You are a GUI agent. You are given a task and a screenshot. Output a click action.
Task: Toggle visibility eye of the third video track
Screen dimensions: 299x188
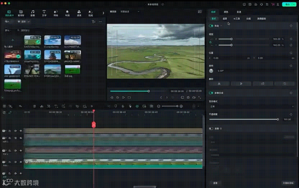click(x=21, y=151)
